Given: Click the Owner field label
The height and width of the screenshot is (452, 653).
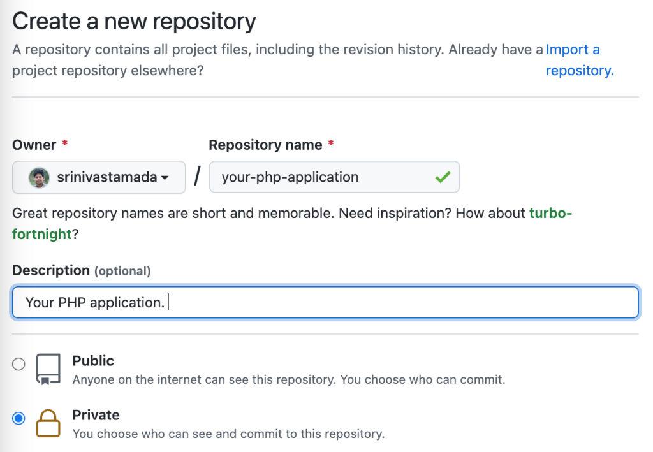Looking at the screenshot, I should pyautogui.click(x=34, y=145).
